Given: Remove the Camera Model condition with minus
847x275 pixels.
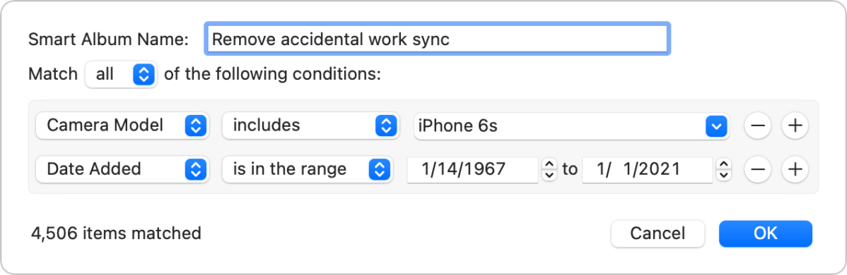Looking at the screenshot, I should [758, 126].
